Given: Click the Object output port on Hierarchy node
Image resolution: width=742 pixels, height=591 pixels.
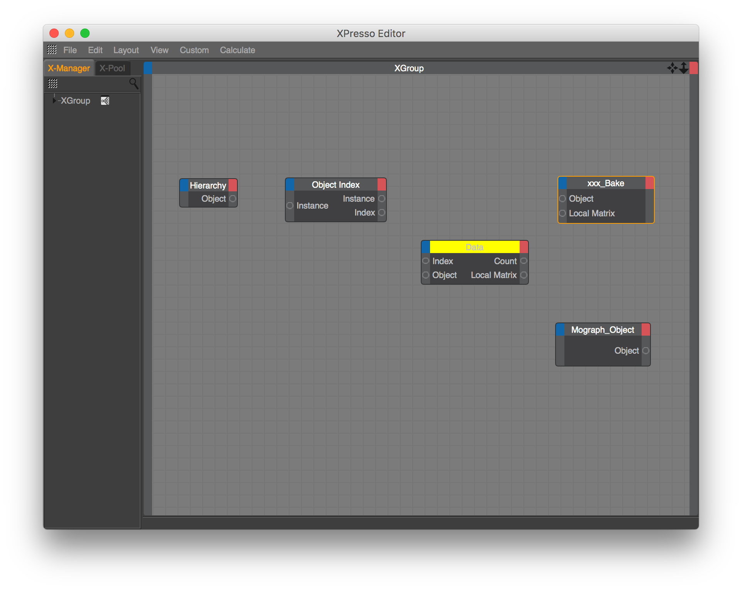Looking at the screenshot, I should coord(232,199).
